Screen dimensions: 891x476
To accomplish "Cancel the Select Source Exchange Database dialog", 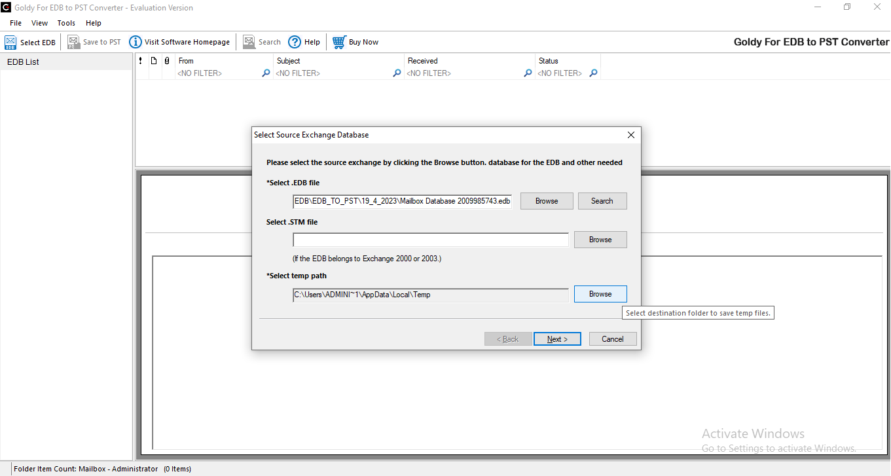I will pyautogui.click(x=613, y=339).
